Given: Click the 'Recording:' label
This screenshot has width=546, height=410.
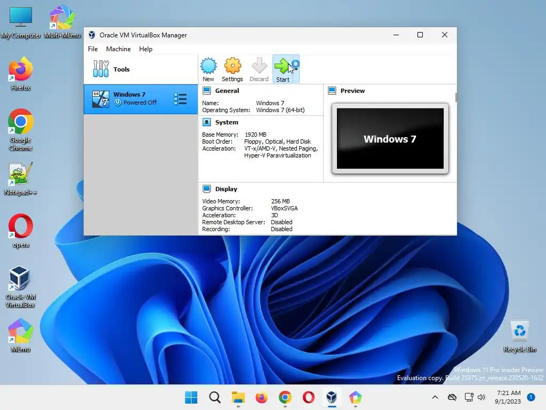Looking at the screenshot, I should click(x=216, y=230).
